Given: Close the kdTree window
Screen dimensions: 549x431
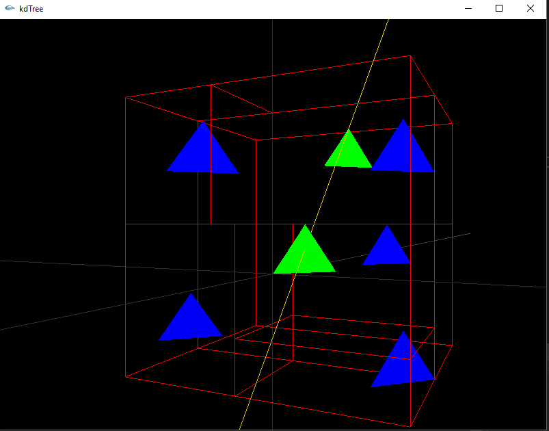Looking at the screenshot, I should [531, 9].
